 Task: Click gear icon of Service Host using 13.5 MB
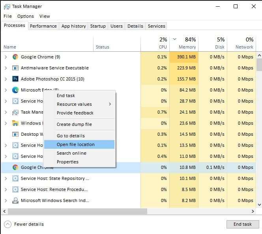[x=15, y=145]
